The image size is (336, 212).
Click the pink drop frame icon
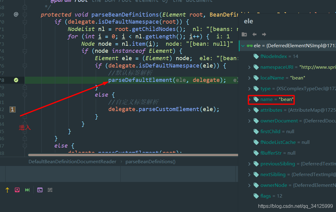[17, 190]
